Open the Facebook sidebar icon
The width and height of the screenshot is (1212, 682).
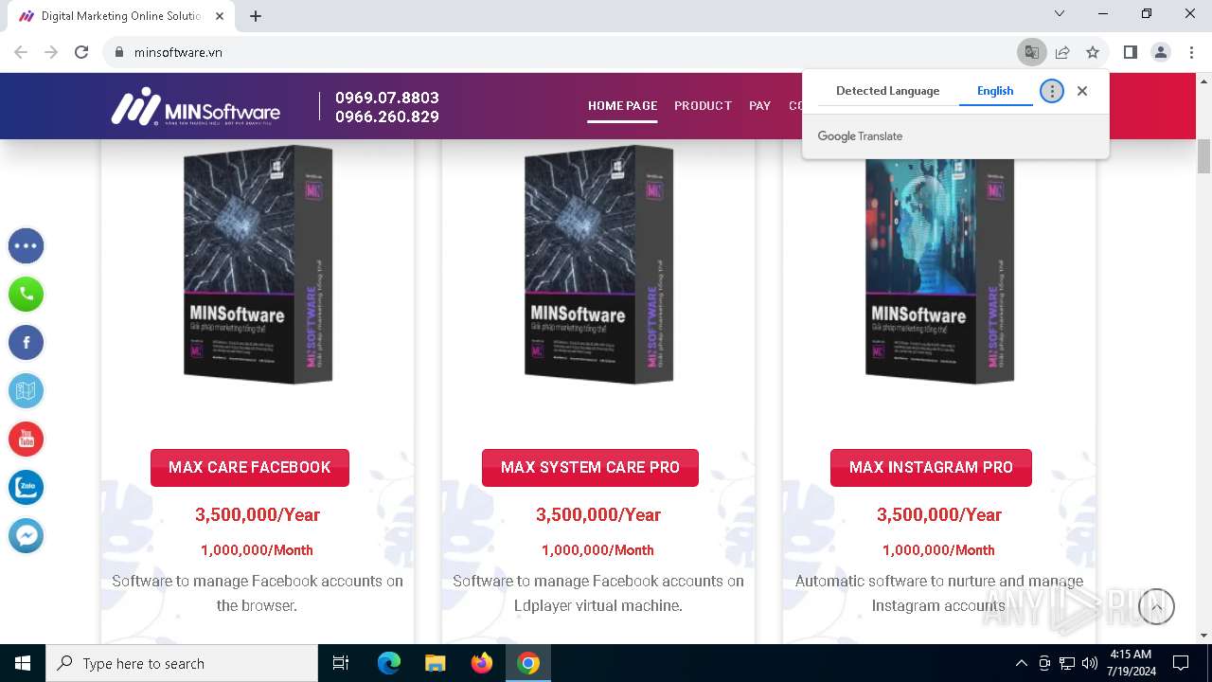tap(27, 343)
